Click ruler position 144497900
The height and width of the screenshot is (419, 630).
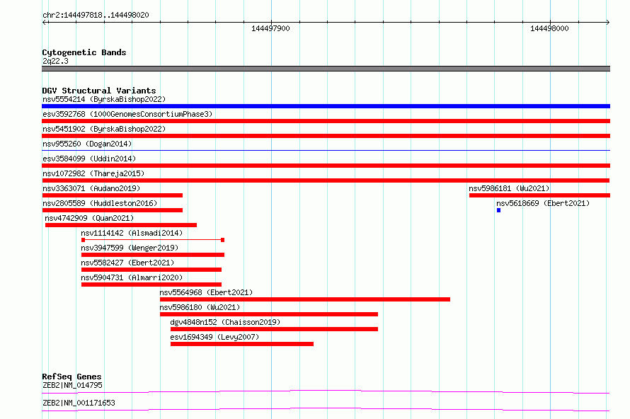click(271, 28)
